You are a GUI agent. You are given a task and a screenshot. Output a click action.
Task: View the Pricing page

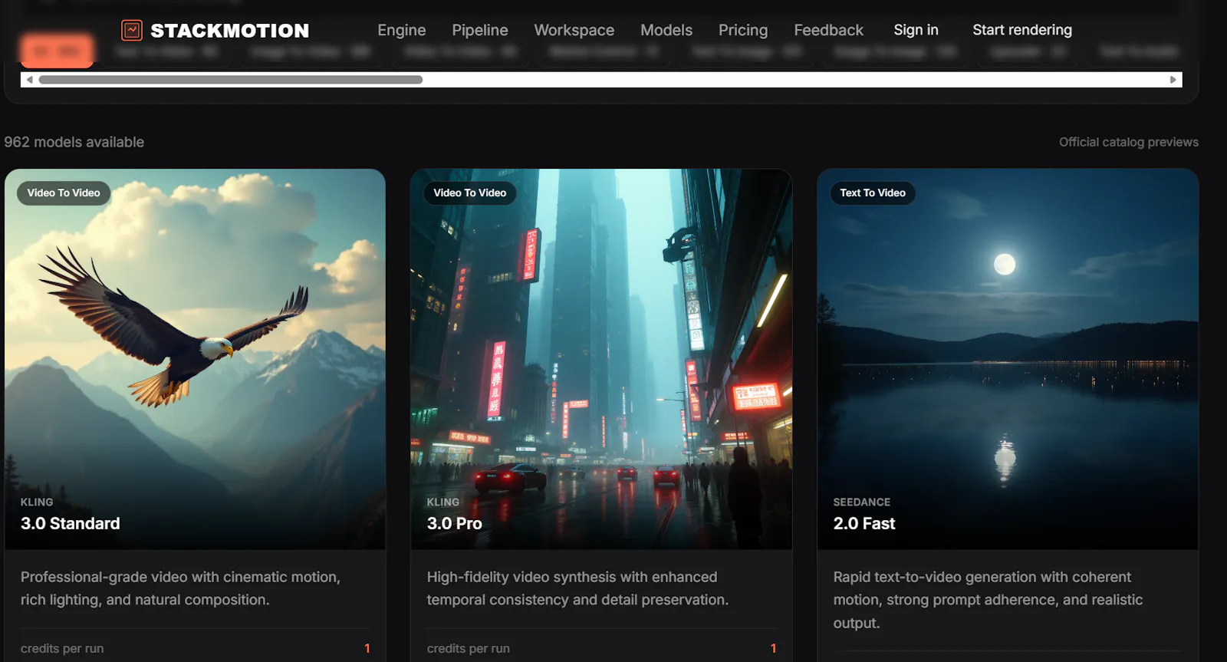tap(742, 30)
